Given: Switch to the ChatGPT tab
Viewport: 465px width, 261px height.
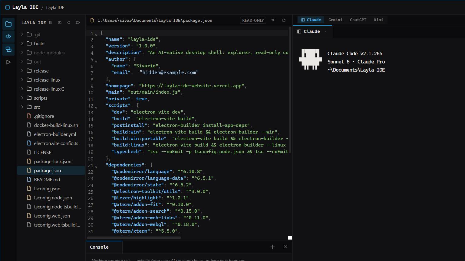Looking at the screenshot, I should click(x=358, y=20).
